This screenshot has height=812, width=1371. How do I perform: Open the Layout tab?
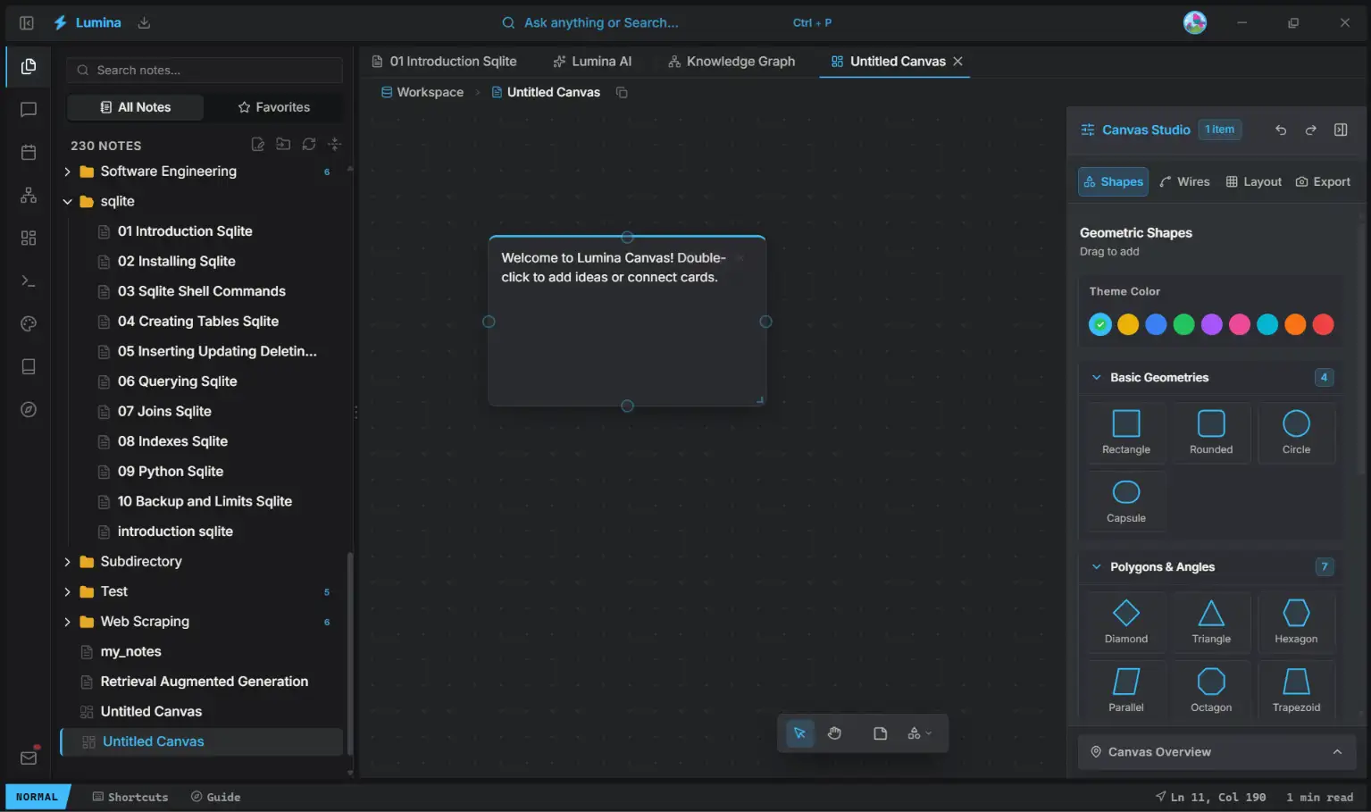click(x=1253, y=181)
